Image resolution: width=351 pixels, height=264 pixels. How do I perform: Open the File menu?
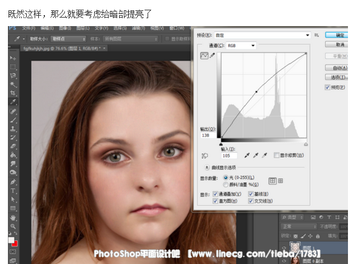click(29, 28)
